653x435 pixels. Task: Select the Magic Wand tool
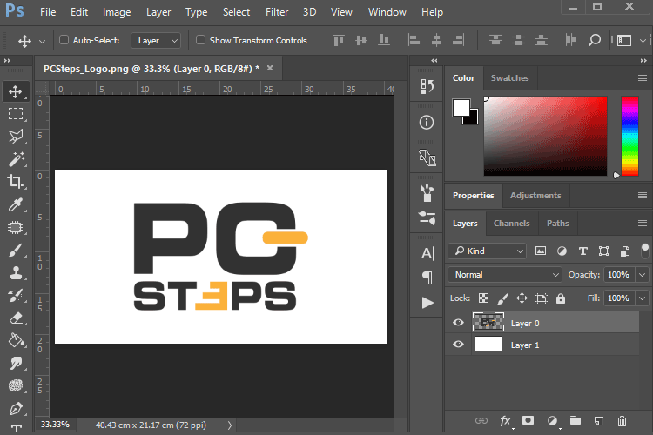(x=17, y=159)
